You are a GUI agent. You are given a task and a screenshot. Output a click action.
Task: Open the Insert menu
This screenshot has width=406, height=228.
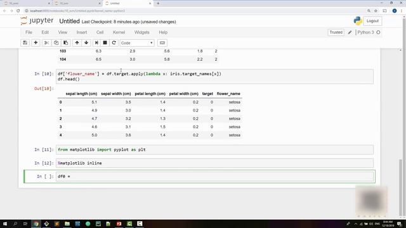click(x=82, y=32)
